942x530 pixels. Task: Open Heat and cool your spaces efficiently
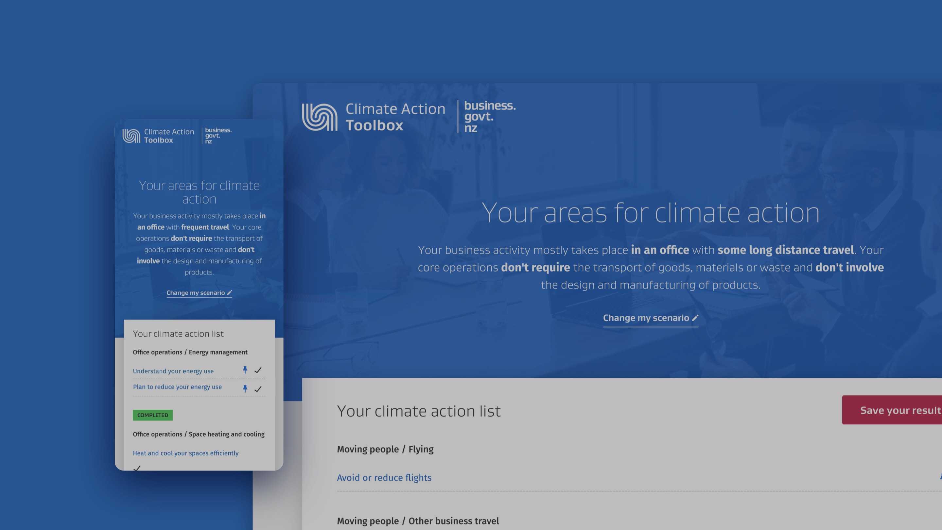185,453
